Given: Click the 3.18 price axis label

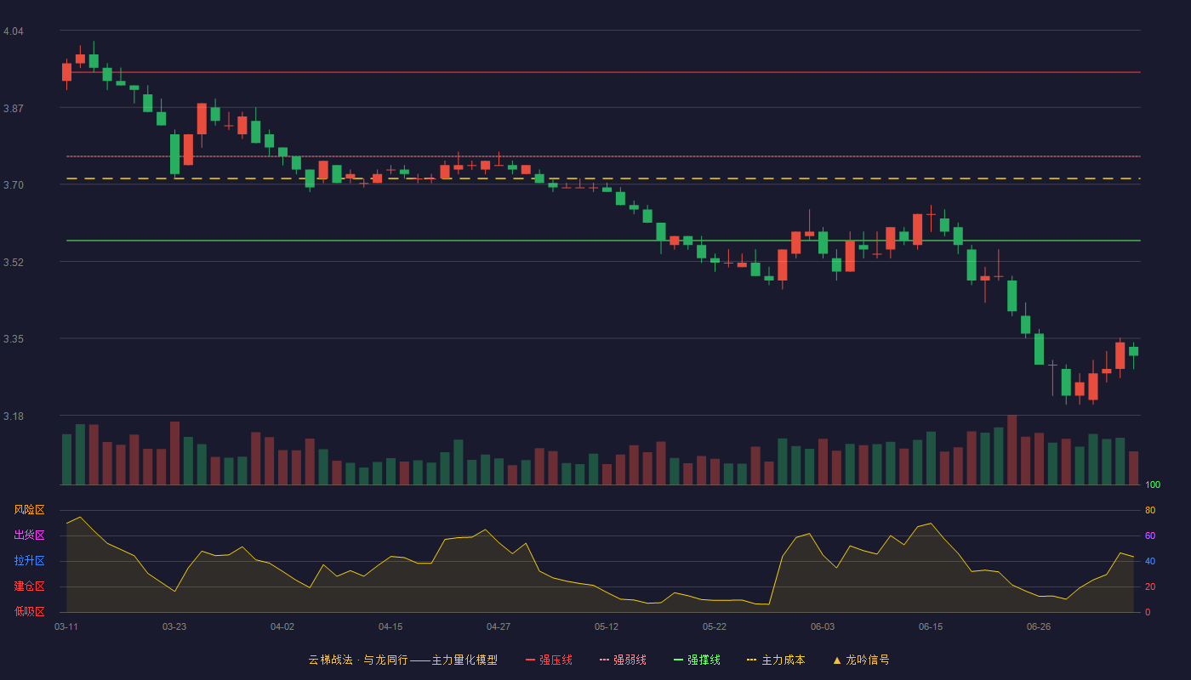Looking at the screenshot, I should coord(14,416).
